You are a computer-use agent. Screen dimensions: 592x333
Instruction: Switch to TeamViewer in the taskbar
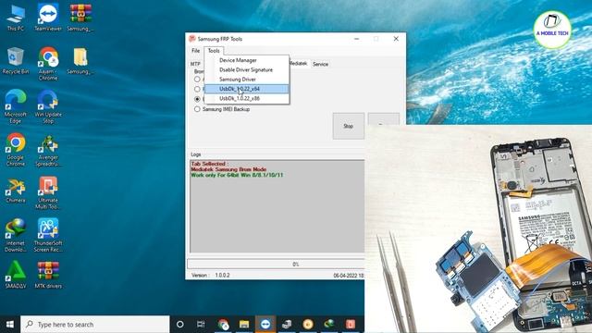pyautogui.click(x=265, y=325)
